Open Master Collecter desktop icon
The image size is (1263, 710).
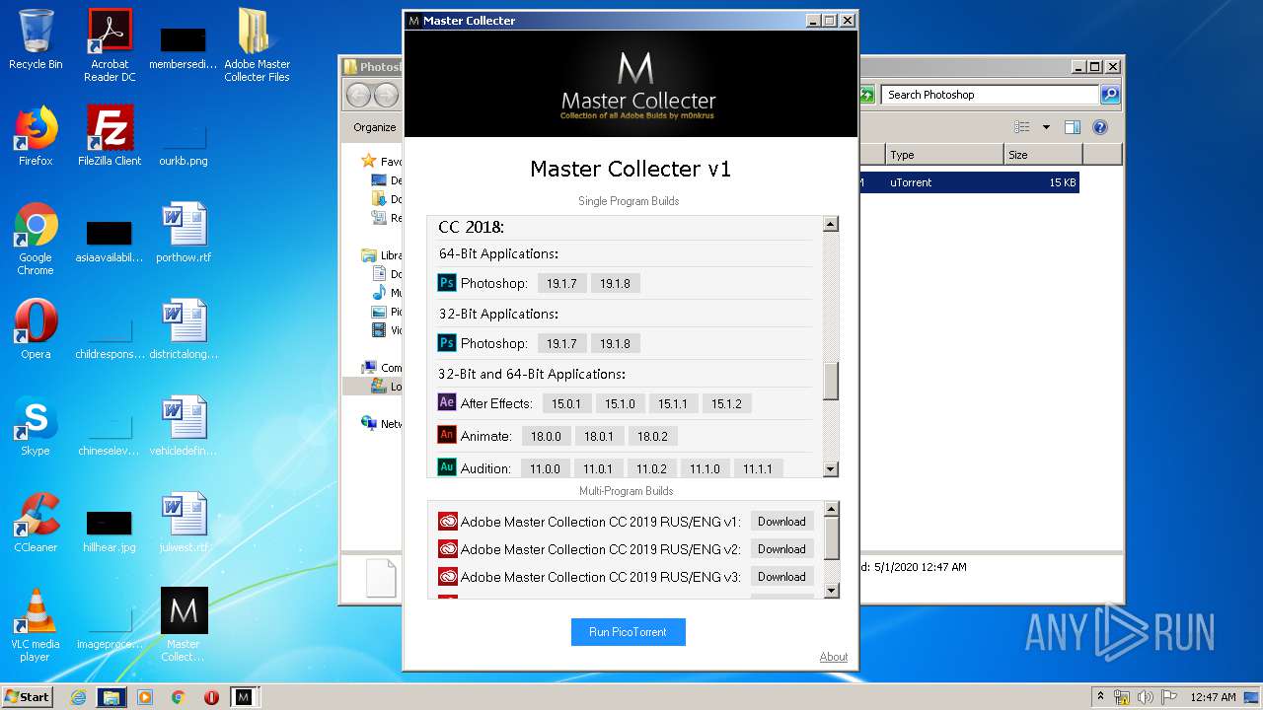[184, 625]
